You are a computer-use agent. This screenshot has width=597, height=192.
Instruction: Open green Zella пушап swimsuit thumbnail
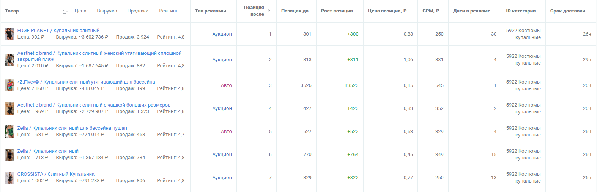point(10,132)
